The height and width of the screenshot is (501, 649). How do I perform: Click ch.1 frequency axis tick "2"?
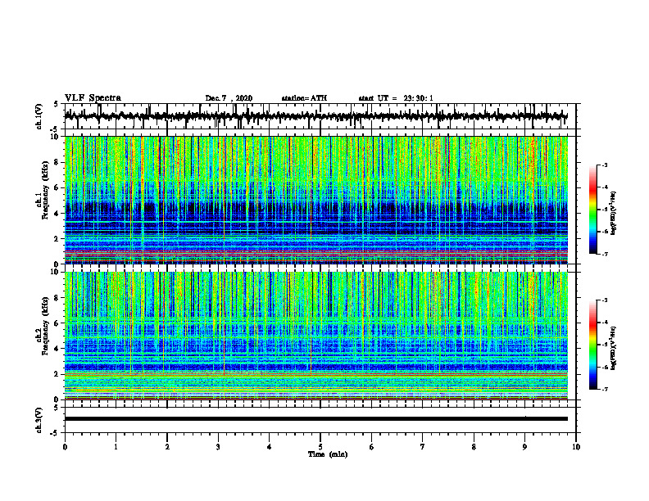coord(57,239)
